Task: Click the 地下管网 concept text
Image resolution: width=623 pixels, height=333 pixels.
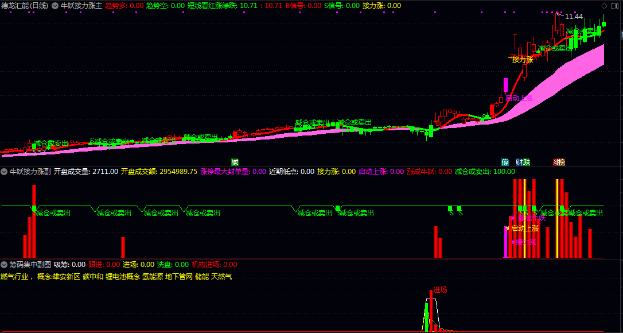Action: 179,277
